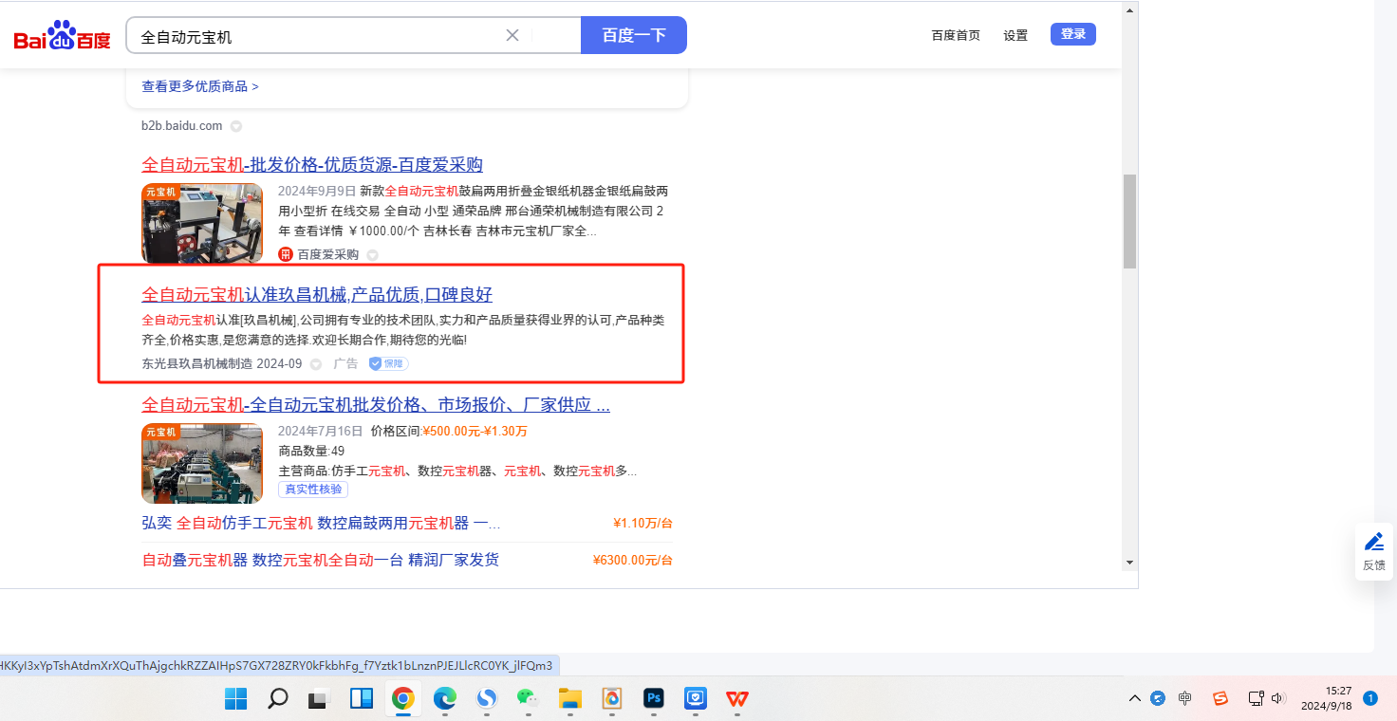The width and height of the screenshot is (1397, 721).
Task: Expand dropdown arrow next to 百度爱采购 source
Action: pyautogui.click(x=372, y=255)
